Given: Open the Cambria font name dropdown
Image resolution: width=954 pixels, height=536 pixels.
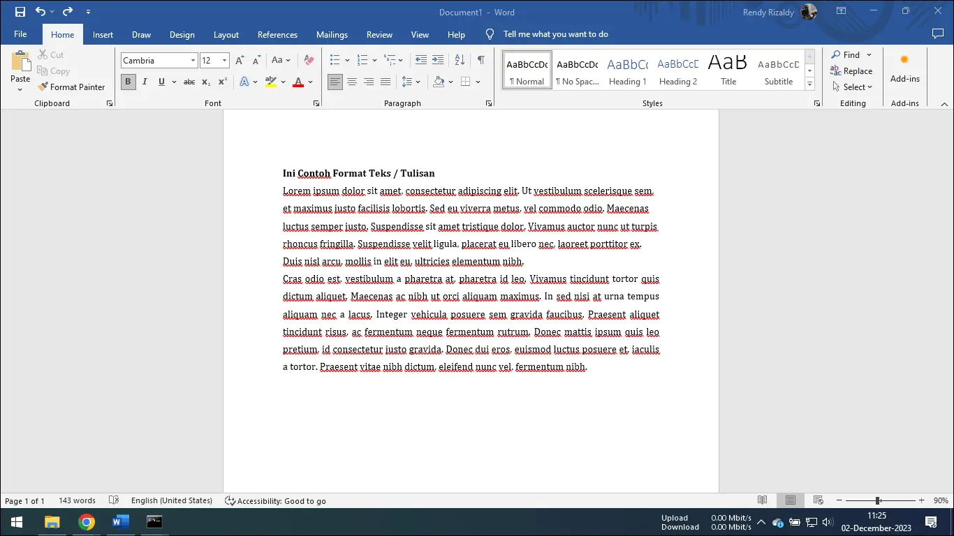Looking at the screenshot, I should coord(193,61).
